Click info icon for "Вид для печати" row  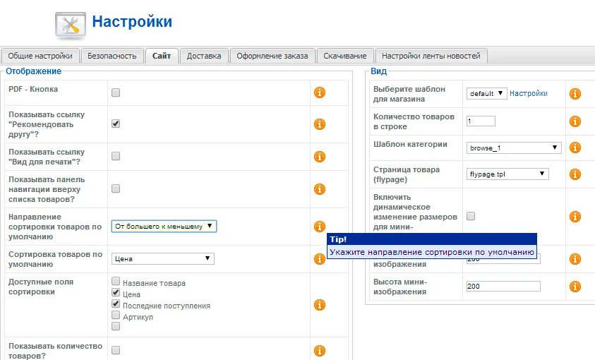click(x=320, y=156)
